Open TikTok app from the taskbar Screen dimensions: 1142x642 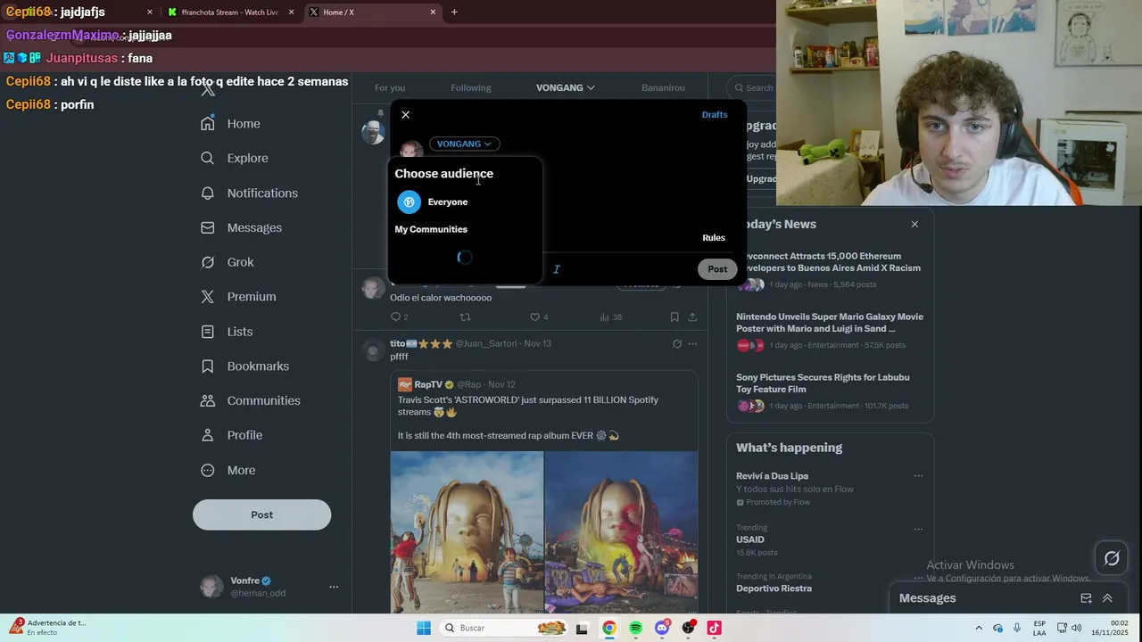(x=714, y=628)
